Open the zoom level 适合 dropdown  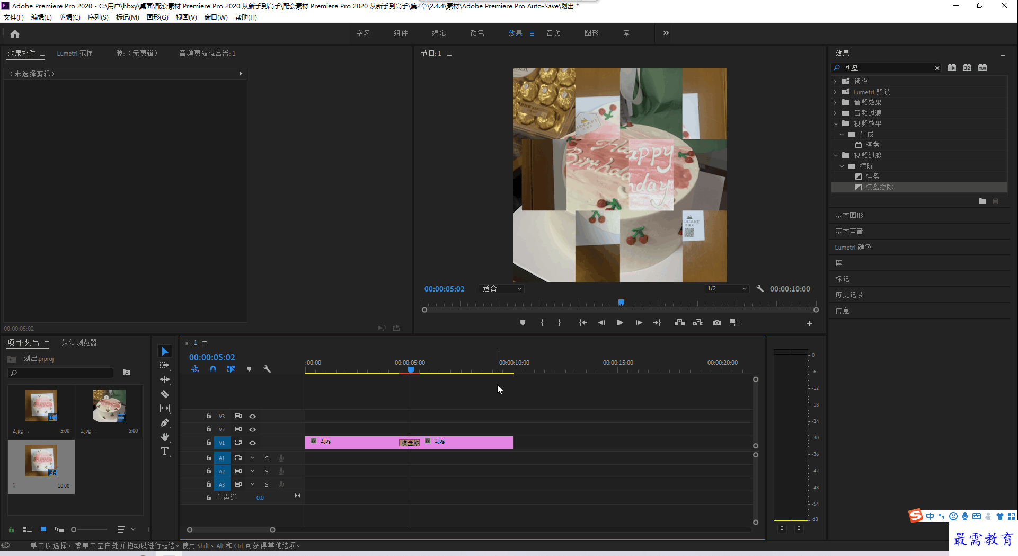501,288
